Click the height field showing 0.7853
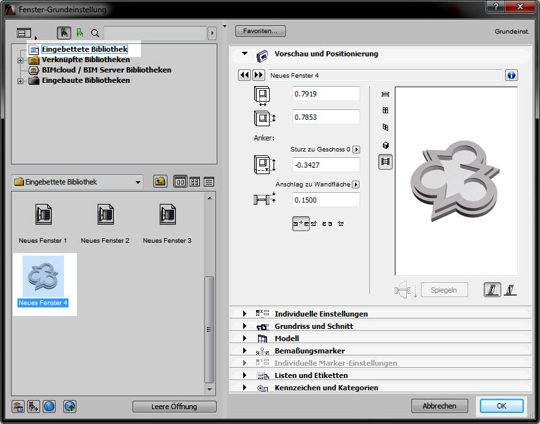The image size is (540, 424). (x=326, y=117)
